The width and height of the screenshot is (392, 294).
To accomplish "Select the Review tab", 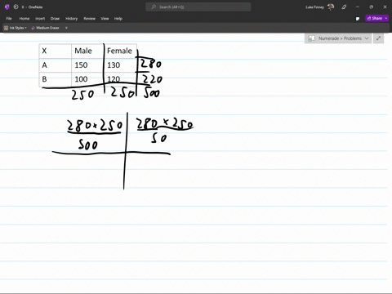I will (89, 19).
